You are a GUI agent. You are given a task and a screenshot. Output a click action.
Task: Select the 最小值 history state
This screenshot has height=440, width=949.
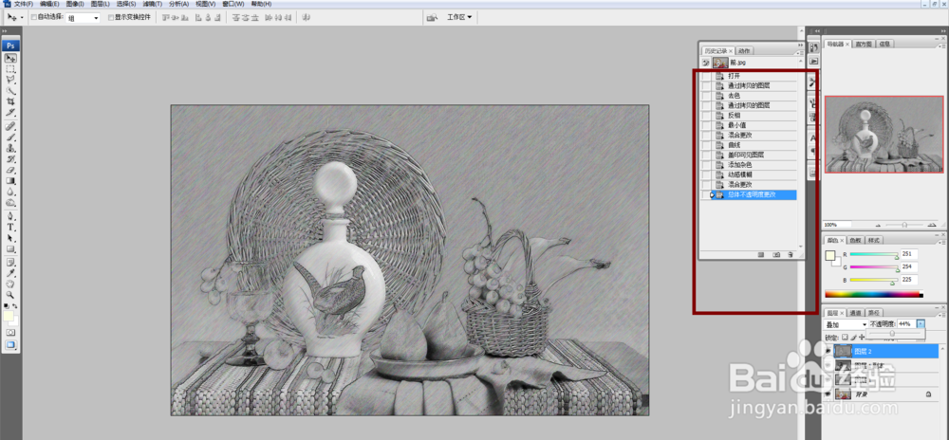pyautogui.click(x=754, y=125)
